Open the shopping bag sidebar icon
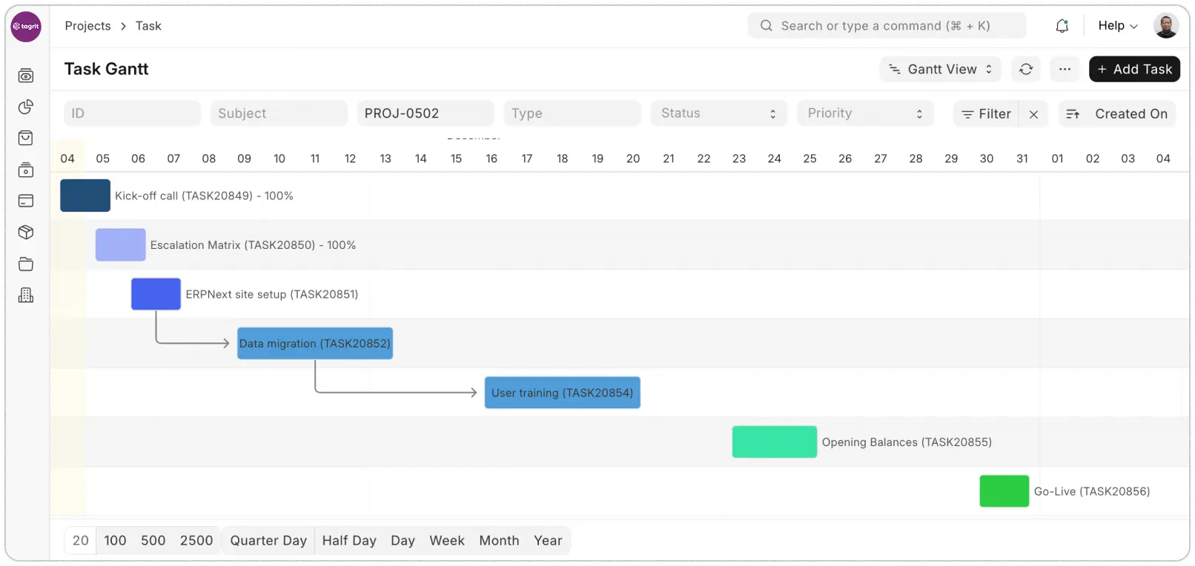The image size is (1195, 566). (26, 139)
